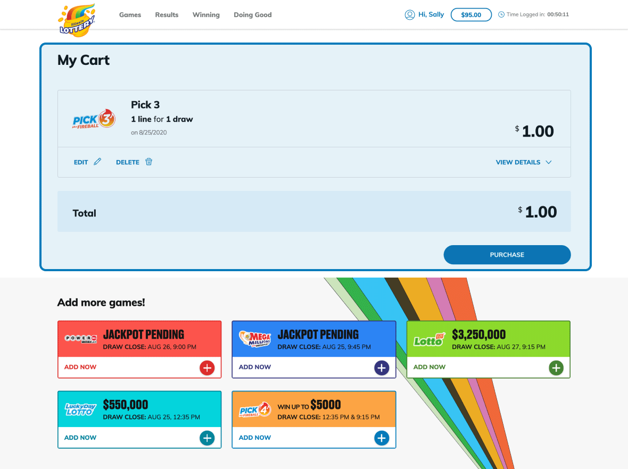This screenshot has width=628, height=469.
Task: Click DELETE for the Pick 3 ticket
Action: [x=128, y=162]
